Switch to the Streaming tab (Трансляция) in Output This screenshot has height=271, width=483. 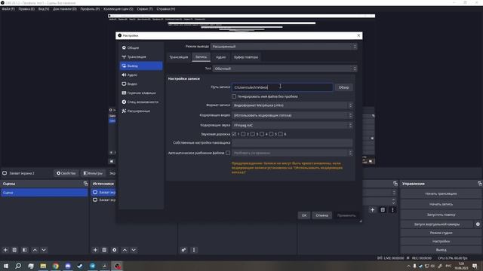point(179,57)
